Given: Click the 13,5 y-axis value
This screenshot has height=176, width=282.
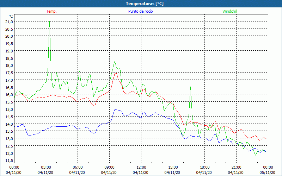Looking at the screenshot, I should (x=9, y=131).
